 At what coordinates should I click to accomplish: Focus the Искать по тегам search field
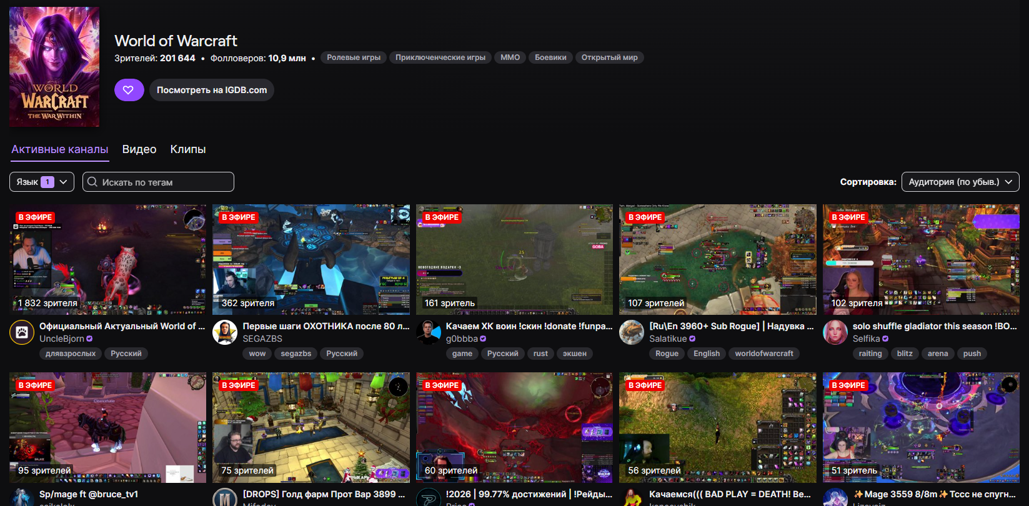pos(158,182)
